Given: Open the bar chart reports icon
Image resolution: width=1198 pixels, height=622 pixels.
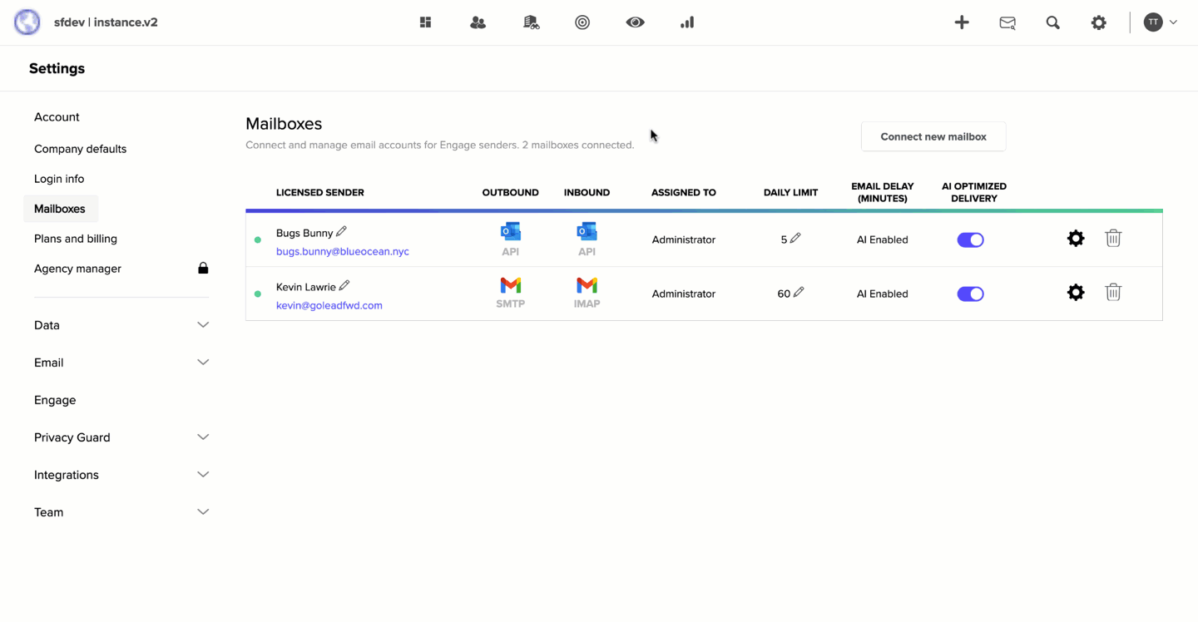Looking at the screenshot, I should click(687, 22).
